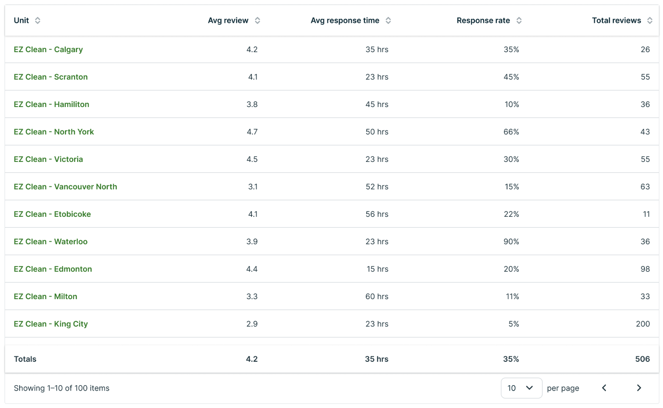Image resolution: width=663 pixels, height=408 pixels.
Task: Open EZ Clean - Scranton link
Action: (50, 77)
